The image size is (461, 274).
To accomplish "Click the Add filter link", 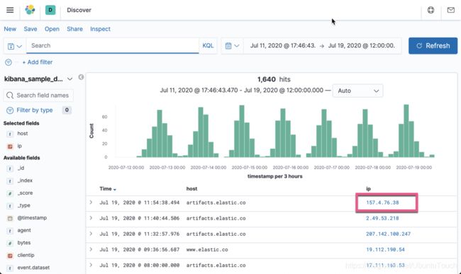I will (38, 62).
